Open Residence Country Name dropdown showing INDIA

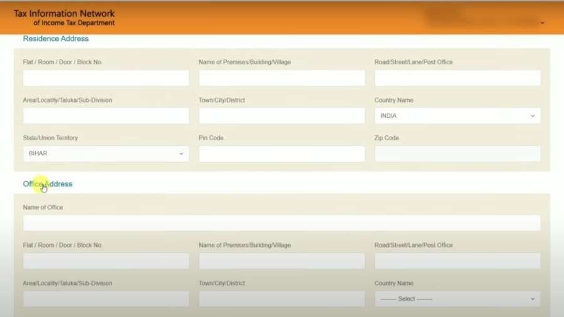(457, 116)
